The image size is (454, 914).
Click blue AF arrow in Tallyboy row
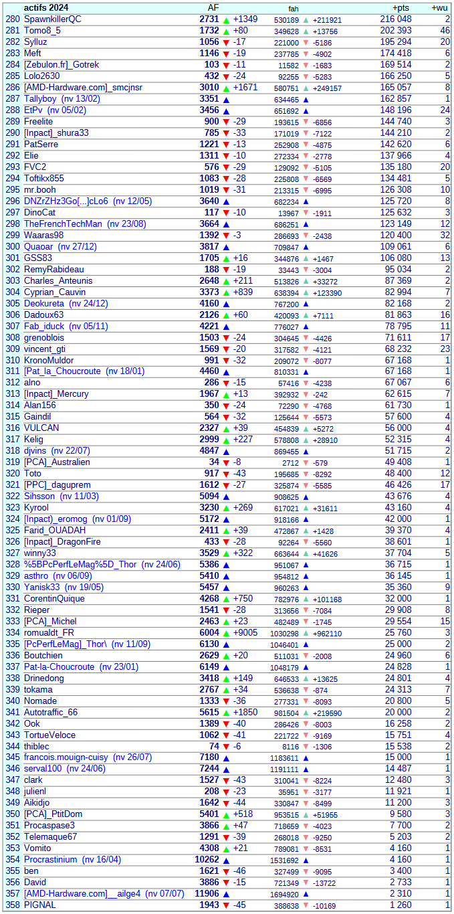[226, 99]
